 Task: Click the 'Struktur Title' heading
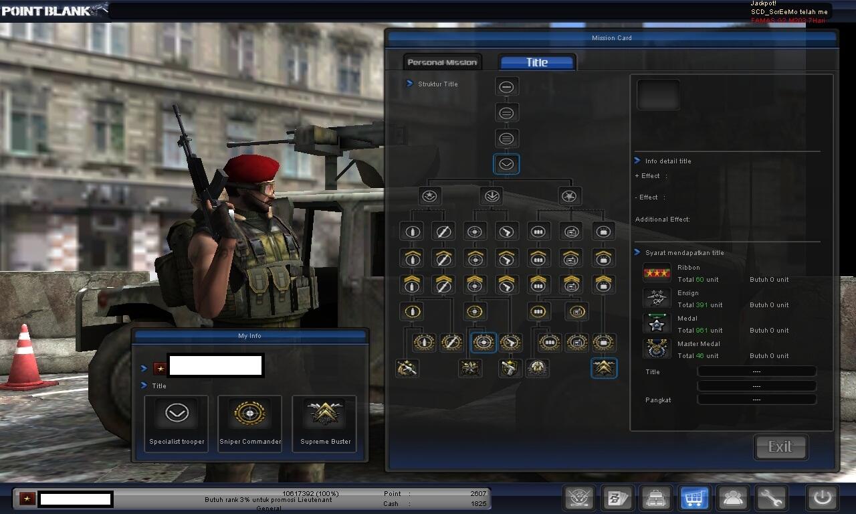tap(438, 84)
